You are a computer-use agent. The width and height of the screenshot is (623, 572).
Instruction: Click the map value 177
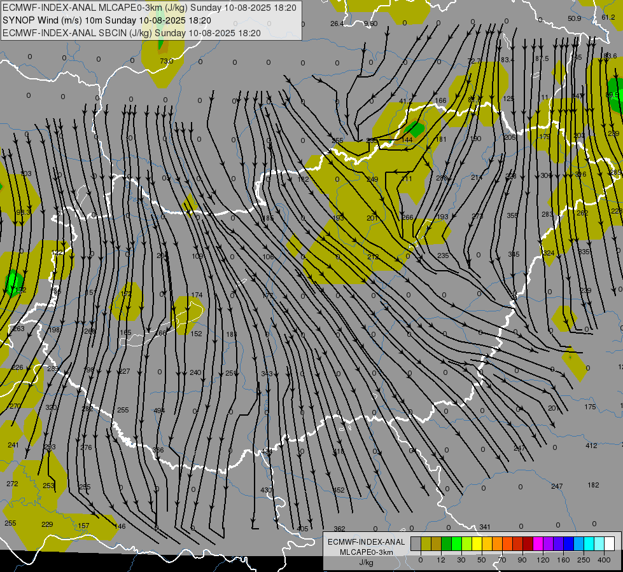(268, 296)
